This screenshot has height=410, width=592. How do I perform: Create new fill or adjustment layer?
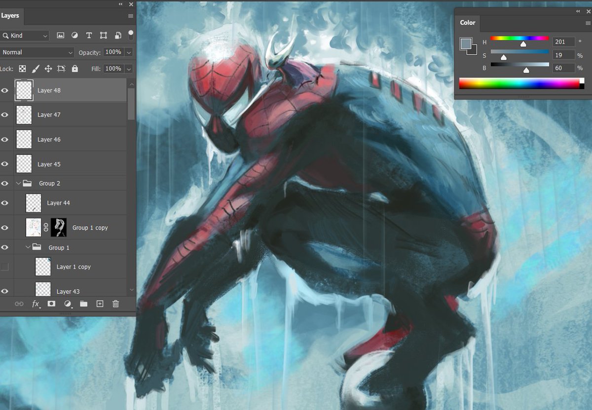coord(68,304)
